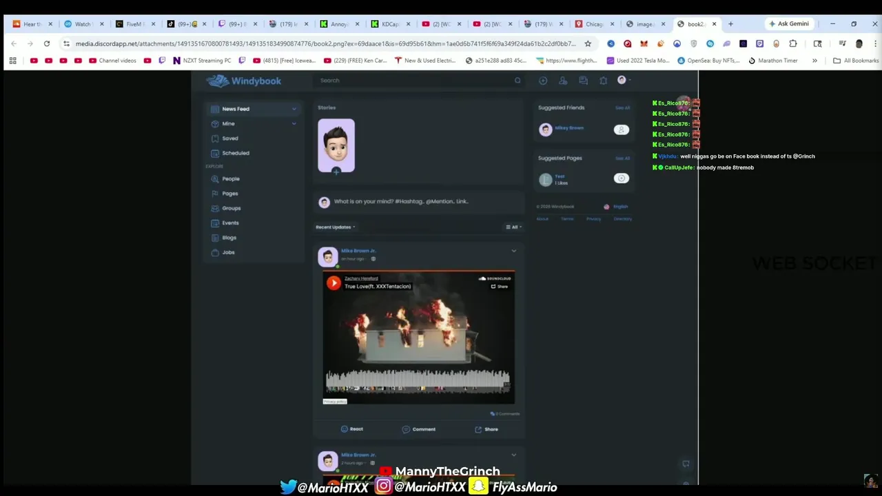Open Jobs in the sidebar

coord(228,253)
